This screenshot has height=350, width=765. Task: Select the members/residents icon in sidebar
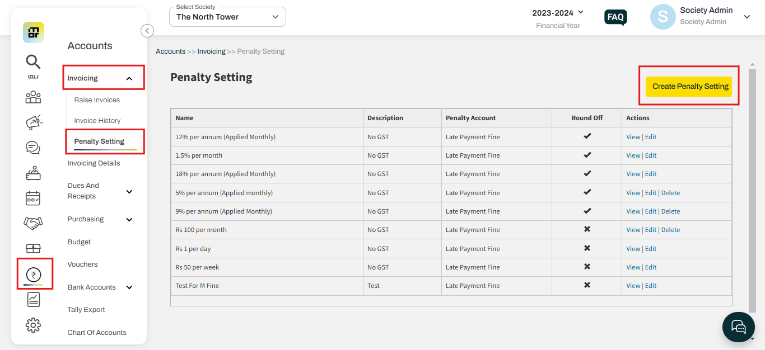coord(33,97)
